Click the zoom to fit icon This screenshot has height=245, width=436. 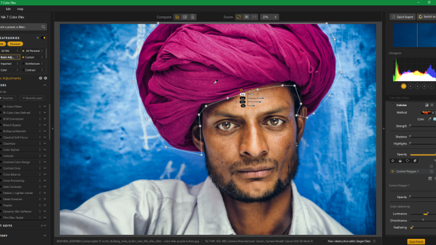[238, 17]
